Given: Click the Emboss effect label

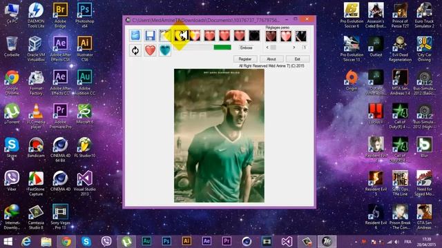Looking at the screenshot, I should point(246,48).
